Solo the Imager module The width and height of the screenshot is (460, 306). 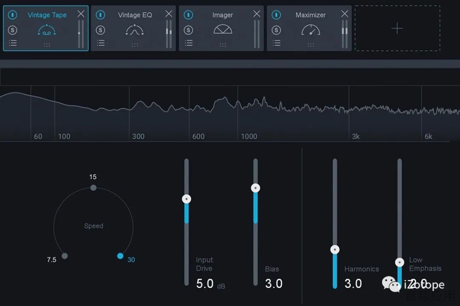[188, 30]
